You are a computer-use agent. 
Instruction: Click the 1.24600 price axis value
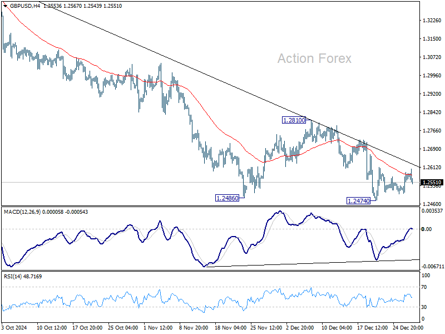point(432,204)
